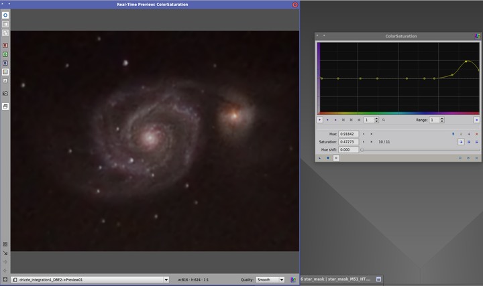
Task: Show only the Blue channel
Action: coord(5,63)
